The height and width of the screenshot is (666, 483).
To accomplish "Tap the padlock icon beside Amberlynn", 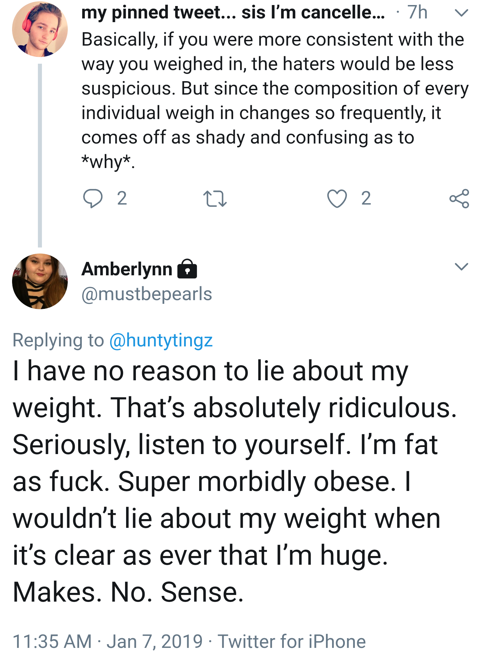I will [x=187, y=269].
